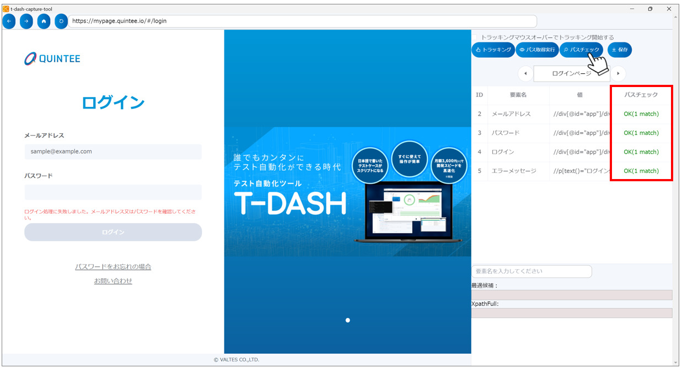Viewport: 682px width, 368px height.
Task: Click the トラッキング button
Action: pyautogui.click(x=493, y=50)
